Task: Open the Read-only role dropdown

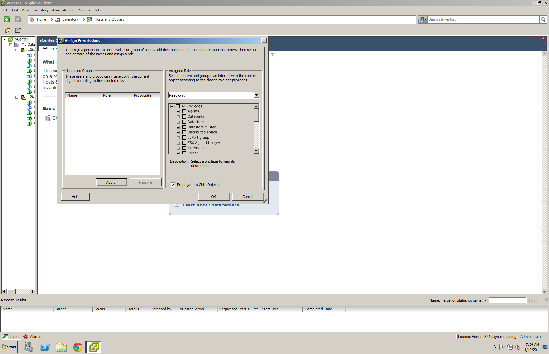Action: coord(256,95)
